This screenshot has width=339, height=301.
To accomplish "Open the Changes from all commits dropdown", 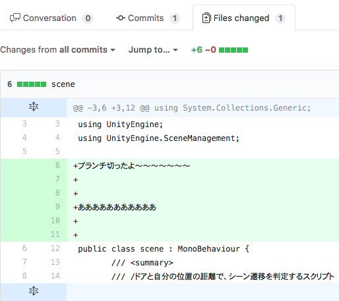I will click(x=57, y=50).
